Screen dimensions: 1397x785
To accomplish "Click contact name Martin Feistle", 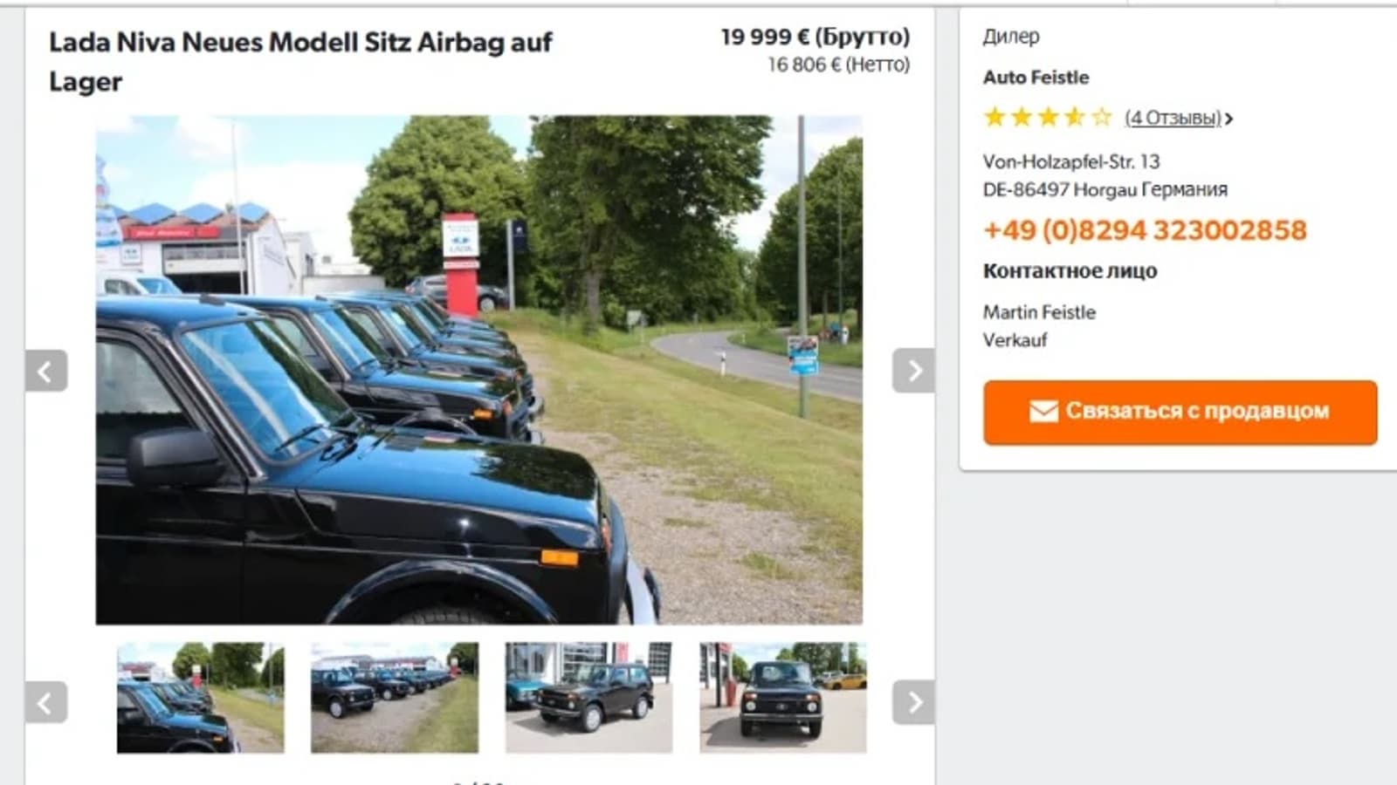I will 1039,312.
